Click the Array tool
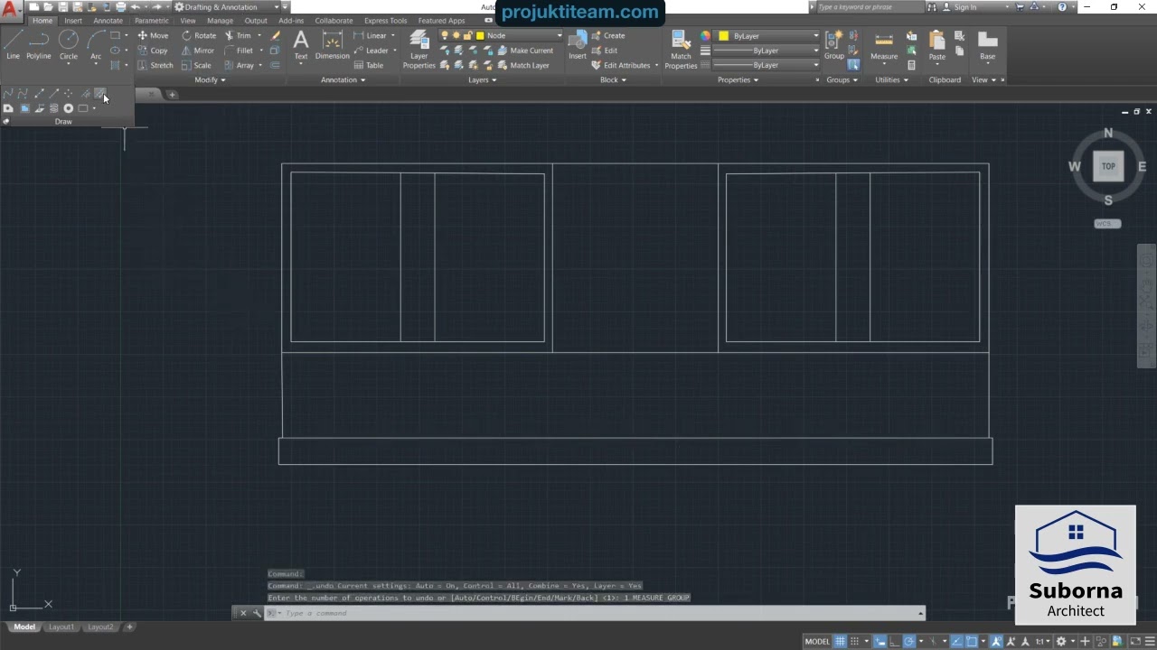 click(239, 65)
